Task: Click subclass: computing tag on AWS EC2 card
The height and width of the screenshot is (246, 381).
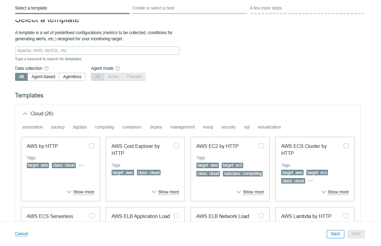Action: point(243,173)
